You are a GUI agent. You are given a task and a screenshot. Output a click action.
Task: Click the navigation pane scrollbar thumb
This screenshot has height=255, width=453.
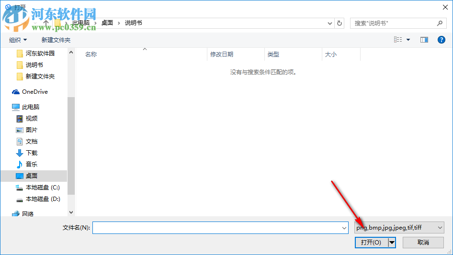point(71,146)
